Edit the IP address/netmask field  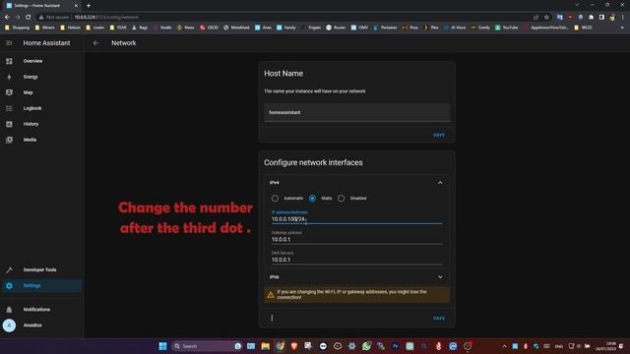point(356,217)
